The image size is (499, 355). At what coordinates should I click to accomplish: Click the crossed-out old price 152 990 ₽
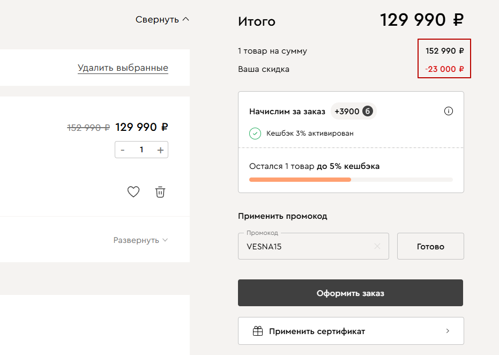click(88, 128)
